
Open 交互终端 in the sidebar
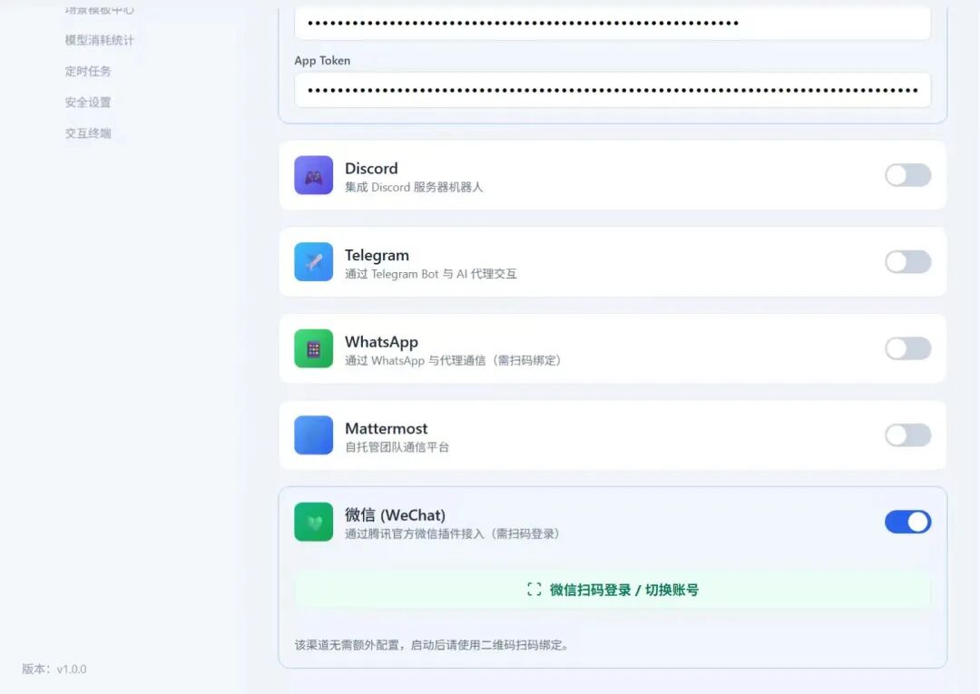tap(88, 133)
